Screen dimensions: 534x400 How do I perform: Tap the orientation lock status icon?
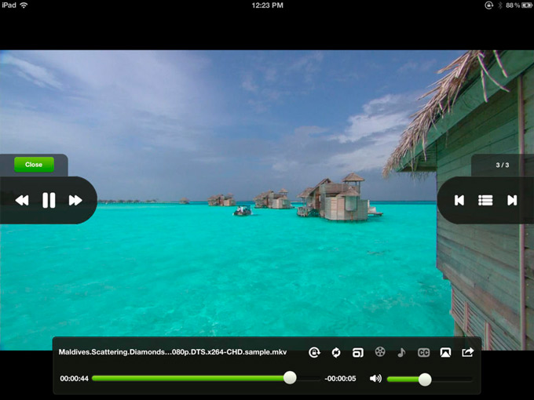pos(488,5)
